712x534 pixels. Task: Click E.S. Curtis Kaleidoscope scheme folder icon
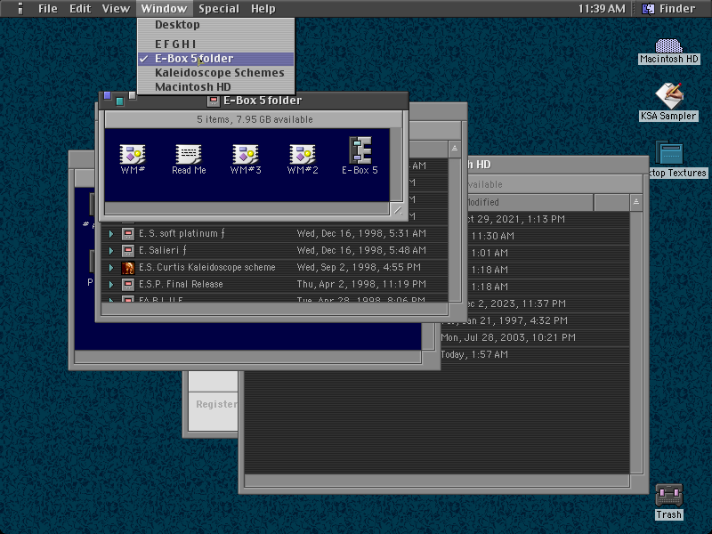[128, 268]
